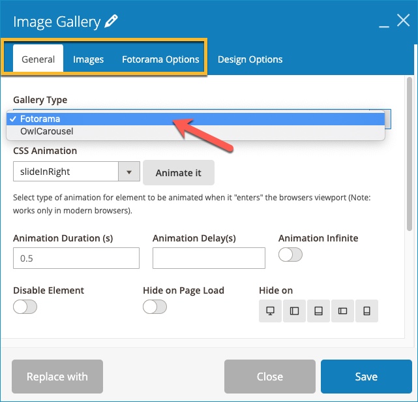This screenshot has height=402, width=418.
Task: Toggle the Disable Element switch
Action: (25, 307)
